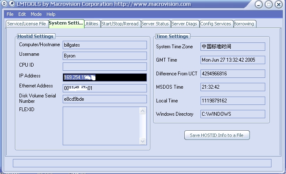Go to the Server Status tab
Viewport: 286px width, 174px height.
click(x=155, y=24)
